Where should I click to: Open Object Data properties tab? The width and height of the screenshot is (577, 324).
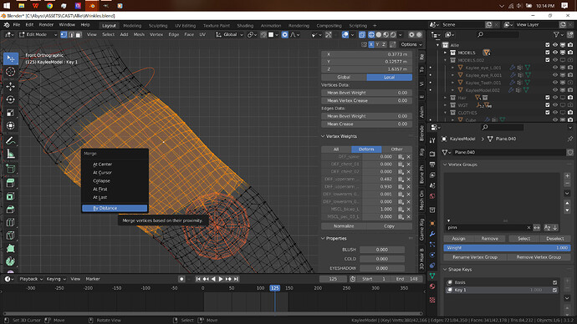point(432,276)
